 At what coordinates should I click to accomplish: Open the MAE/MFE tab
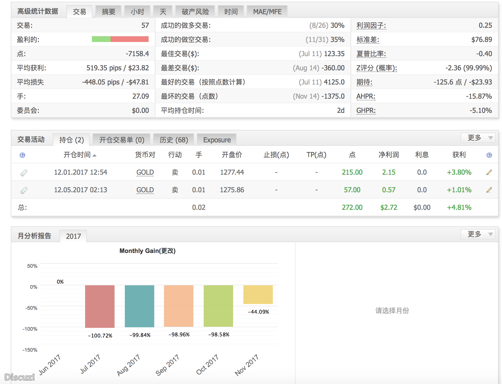pyautogui.click(x=267, y=12)
